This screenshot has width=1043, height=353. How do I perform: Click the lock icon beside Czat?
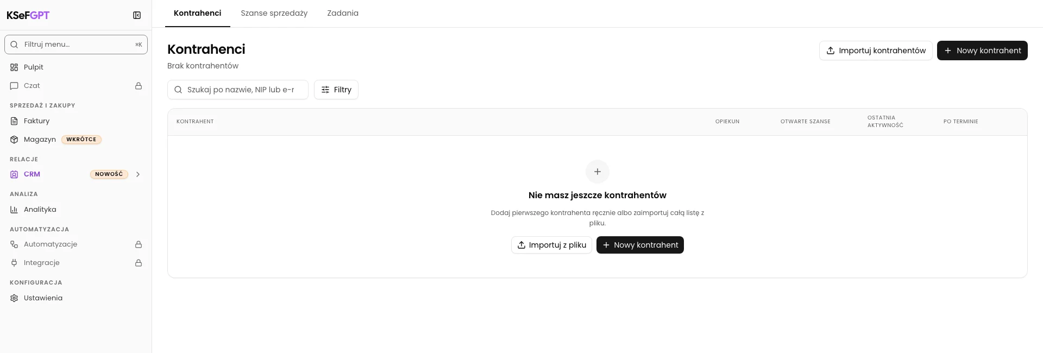(139, 86)
